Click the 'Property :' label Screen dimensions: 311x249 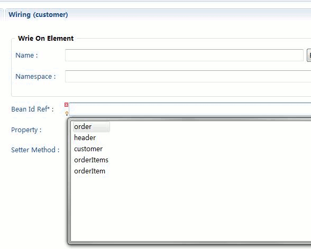point(26,130)
